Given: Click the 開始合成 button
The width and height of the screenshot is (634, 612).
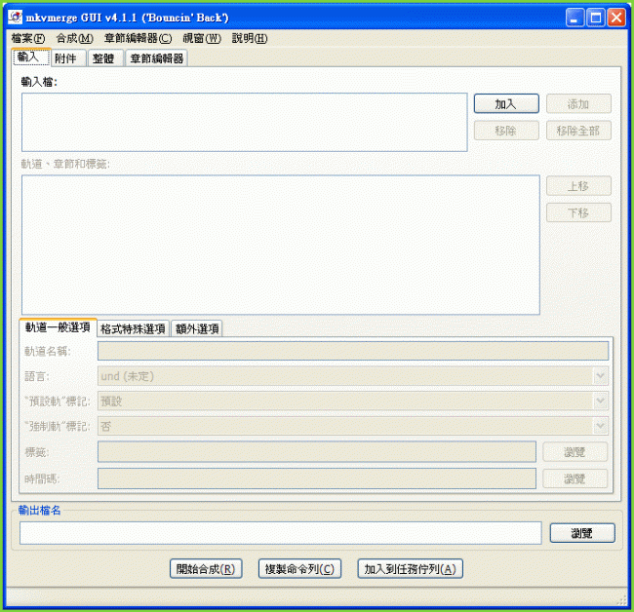Looking at the screenshot, I should pyautogui.click(x=205, y=569).
